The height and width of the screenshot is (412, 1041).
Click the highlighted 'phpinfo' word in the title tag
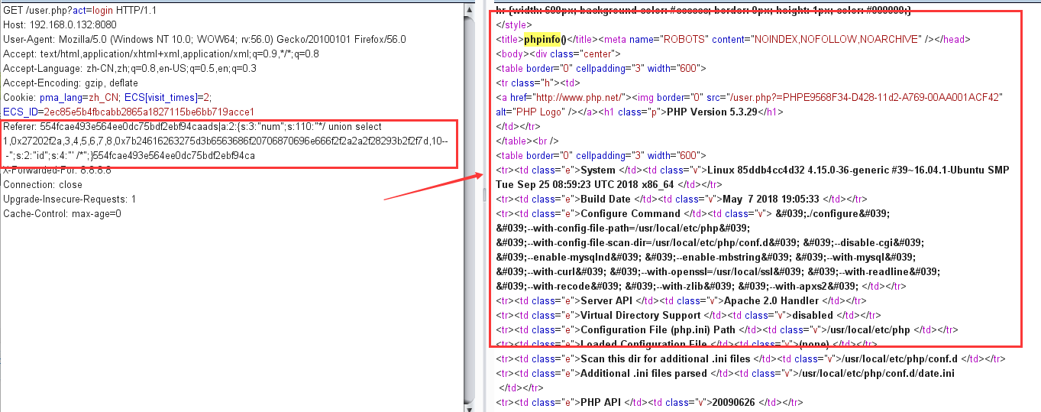(x=542, y=40)
